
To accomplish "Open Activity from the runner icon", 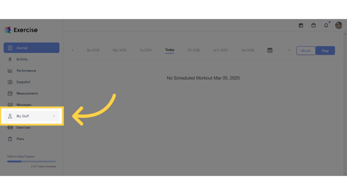I will 10,59.
